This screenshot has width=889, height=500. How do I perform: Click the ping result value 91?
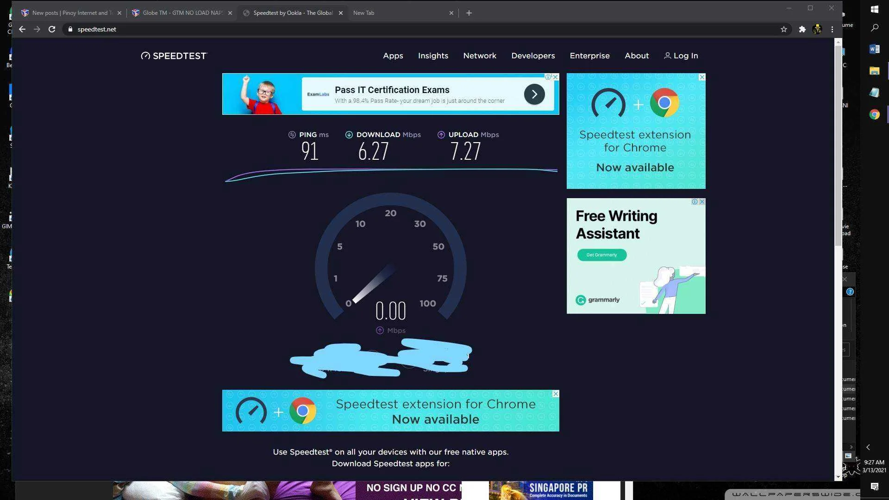[x=310, y=151]
